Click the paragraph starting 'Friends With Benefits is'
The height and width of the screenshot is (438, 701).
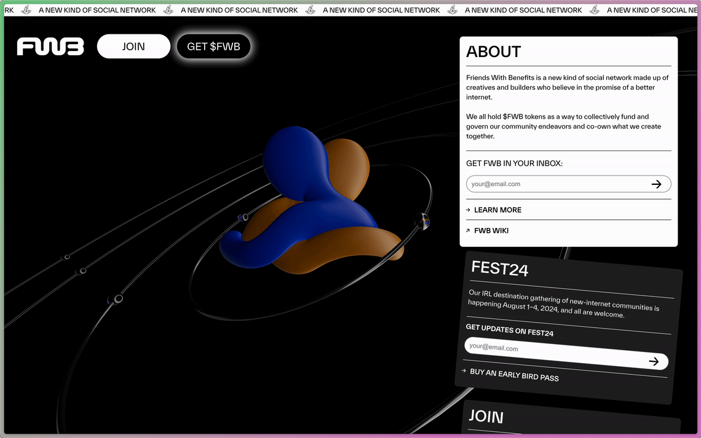coord(568,87)
